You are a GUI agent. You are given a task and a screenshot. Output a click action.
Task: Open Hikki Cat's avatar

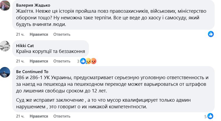[5, 46]
